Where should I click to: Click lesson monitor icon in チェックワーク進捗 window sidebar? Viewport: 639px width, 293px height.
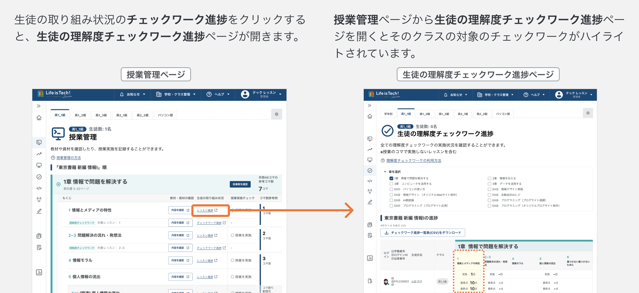pyautogui.click(x=370, y=139)
